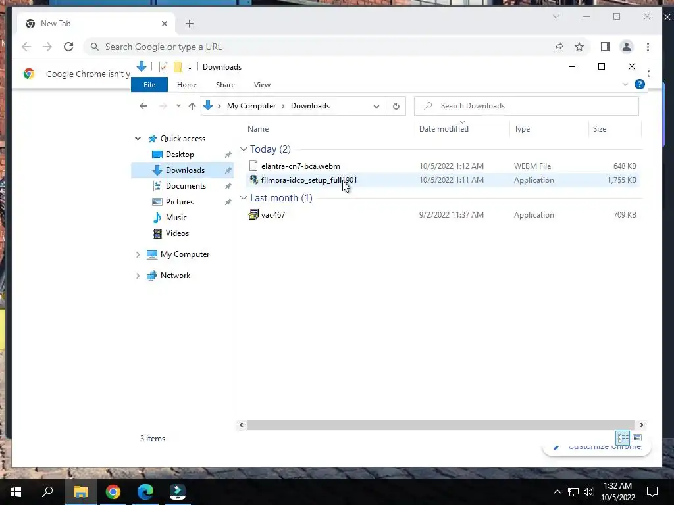
Task: Collapse the Quick access tree node
Action: [x=138, y=139]
